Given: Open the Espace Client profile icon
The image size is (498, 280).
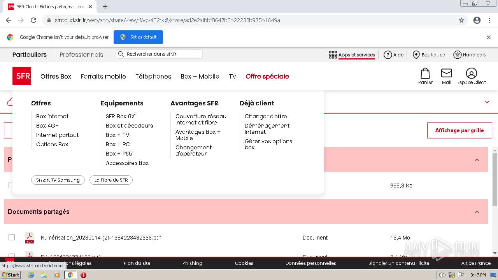Looking at the screenshot, I should [471, 73].
